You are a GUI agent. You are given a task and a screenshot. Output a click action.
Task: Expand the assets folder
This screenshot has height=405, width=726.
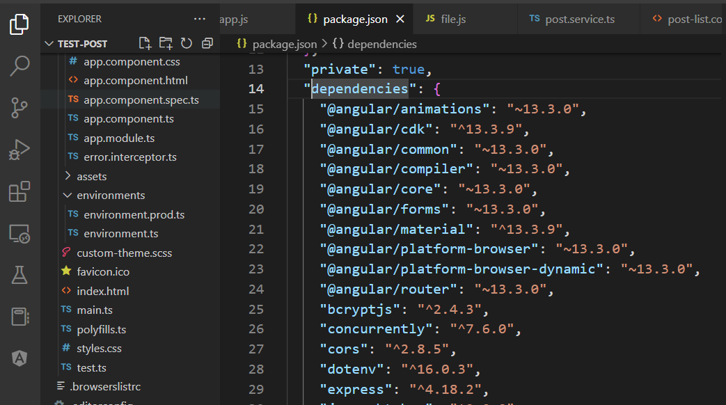[92, 176]
